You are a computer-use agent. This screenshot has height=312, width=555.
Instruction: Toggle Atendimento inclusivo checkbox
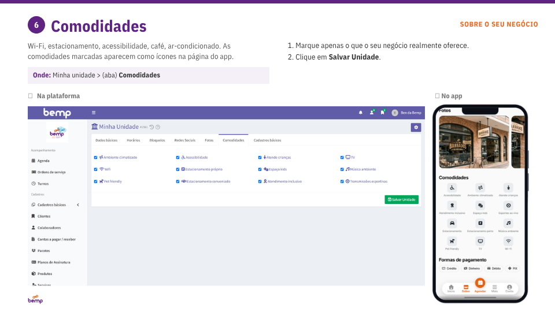coord(260,181)
